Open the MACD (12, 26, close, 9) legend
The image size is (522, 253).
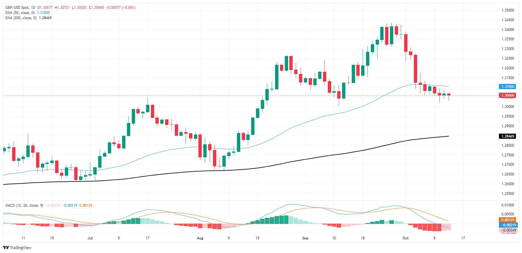24,205
